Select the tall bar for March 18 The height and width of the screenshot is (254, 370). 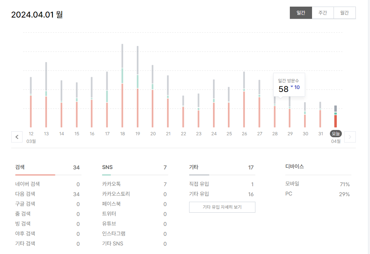[122, 86]
